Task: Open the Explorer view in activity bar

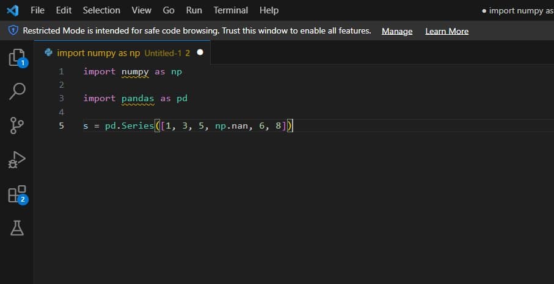Action: 16,58
